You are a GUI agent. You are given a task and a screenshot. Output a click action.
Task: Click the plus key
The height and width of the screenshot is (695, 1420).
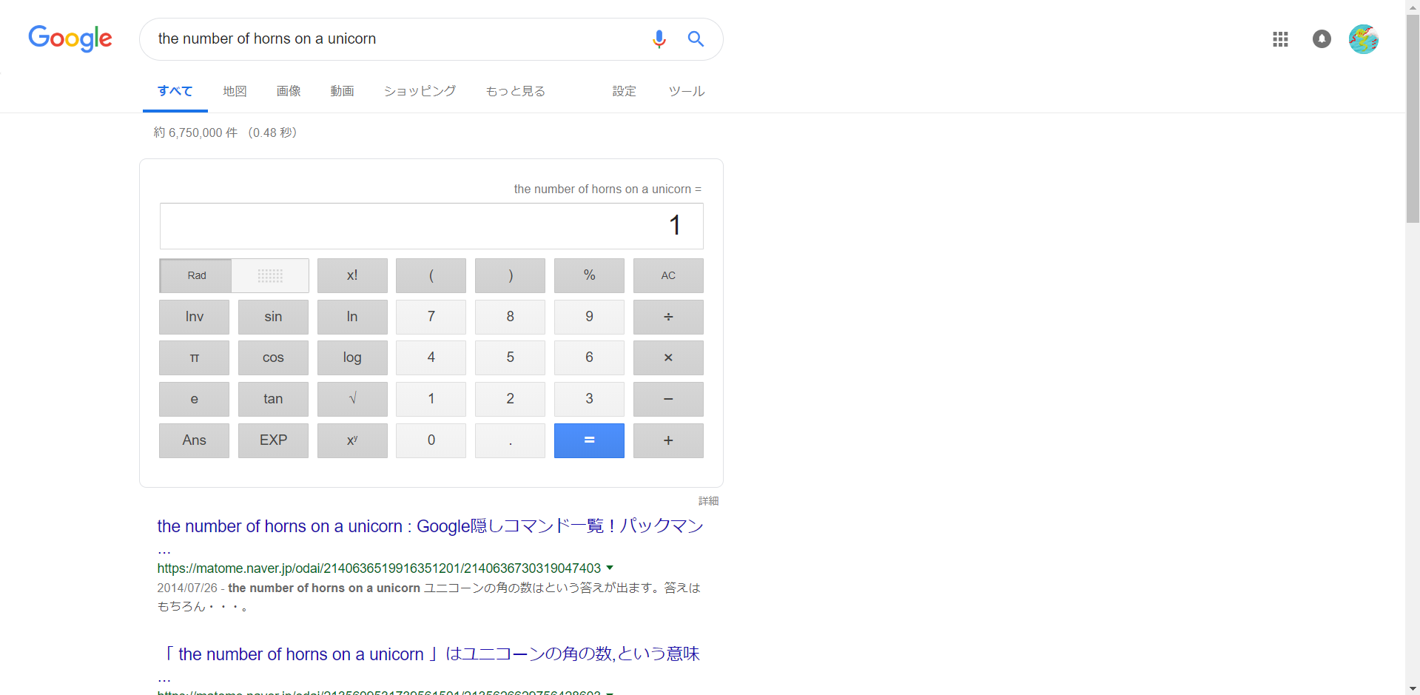[668, 440]
